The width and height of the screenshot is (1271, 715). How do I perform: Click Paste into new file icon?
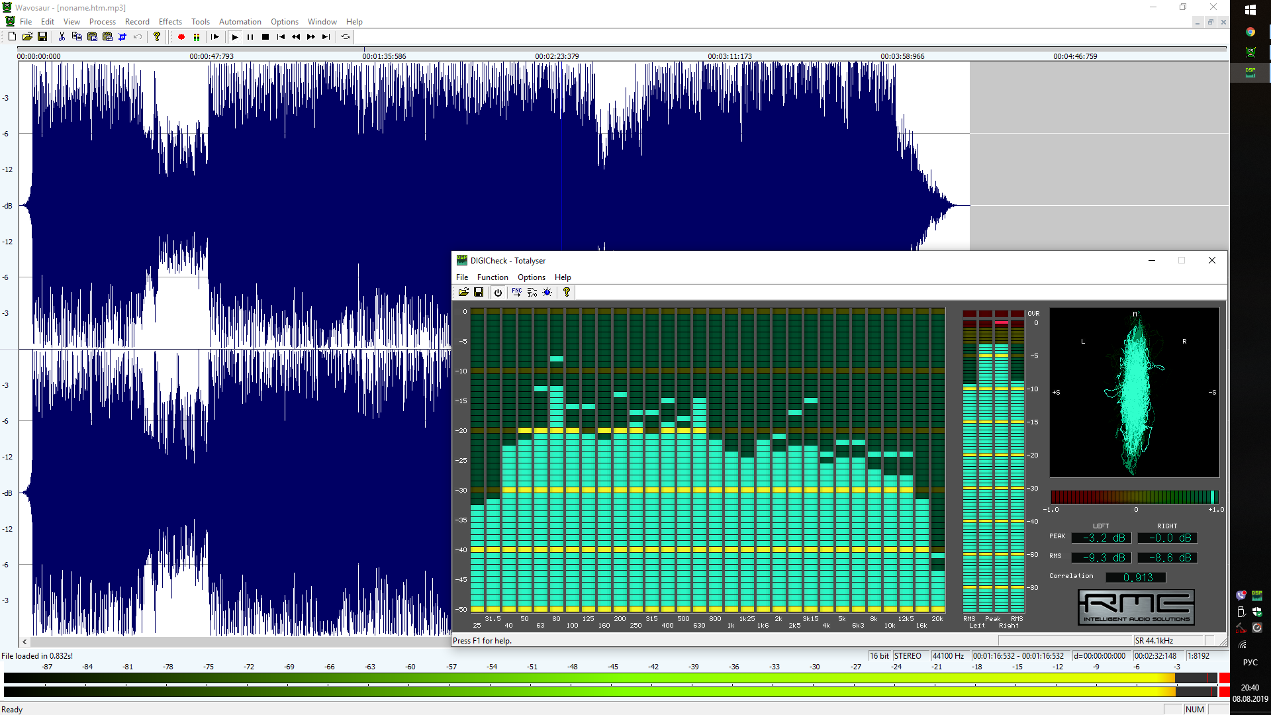(x=107, y=37)
